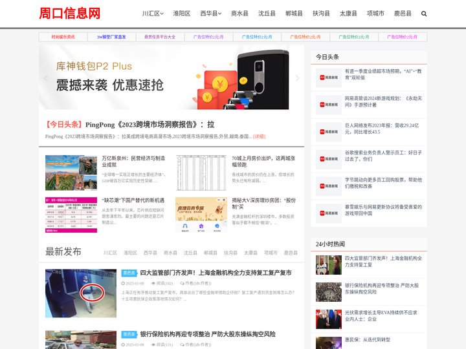Open the 万亿新泉州 article thumbnail

(x=71, y=173)
